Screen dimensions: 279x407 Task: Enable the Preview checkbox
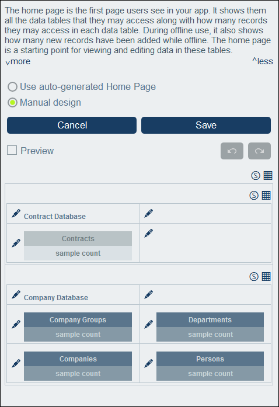(x=12, y=150)
